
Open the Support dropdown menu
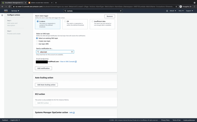189,11
